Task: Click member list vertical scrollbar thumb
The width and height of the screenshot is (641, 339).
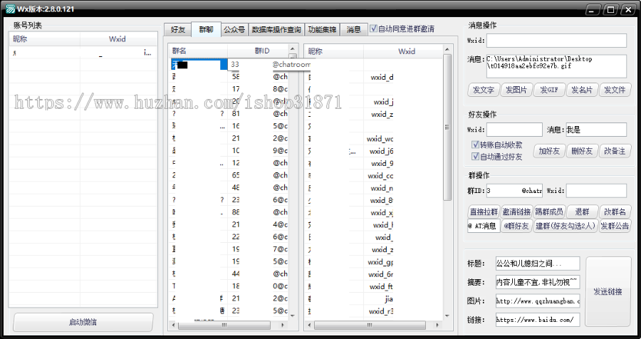Action: click(x=447, y=127)
